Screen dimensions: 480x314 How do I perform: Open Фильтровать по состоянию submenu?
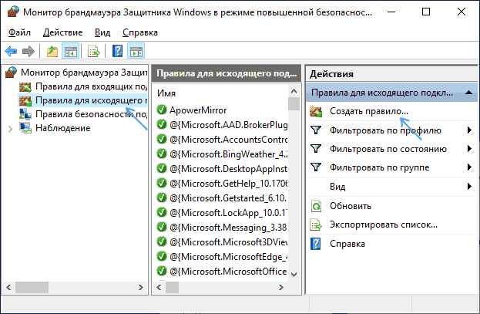coord(468,149)
